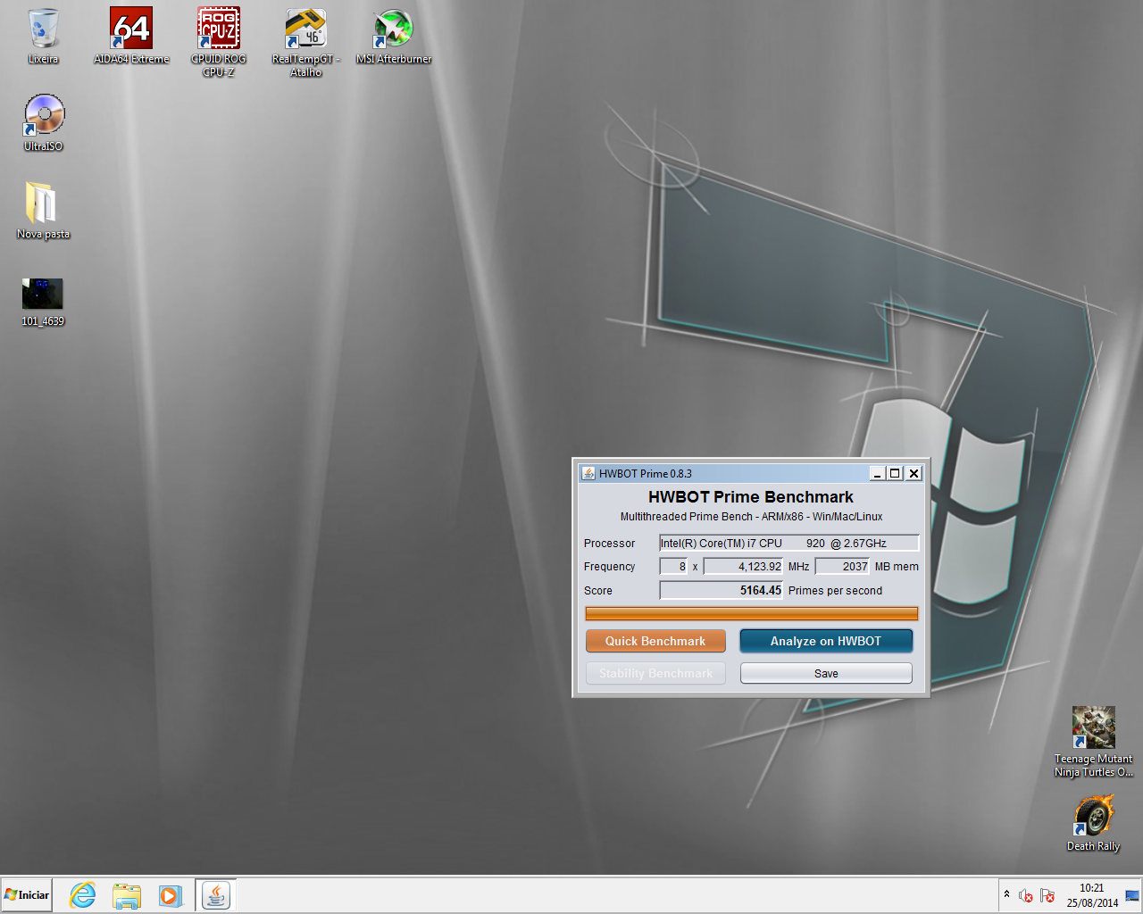This screenshot has height=914, width=1143.
Task: Open CPUID ROG CPU-Z shortcut
Action: pos(219,42)
